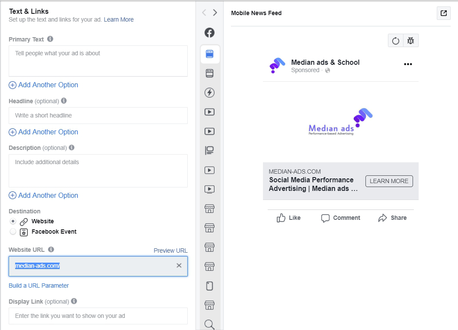Click the MEDIAN-ADS.COM domain text

(295, 171)
